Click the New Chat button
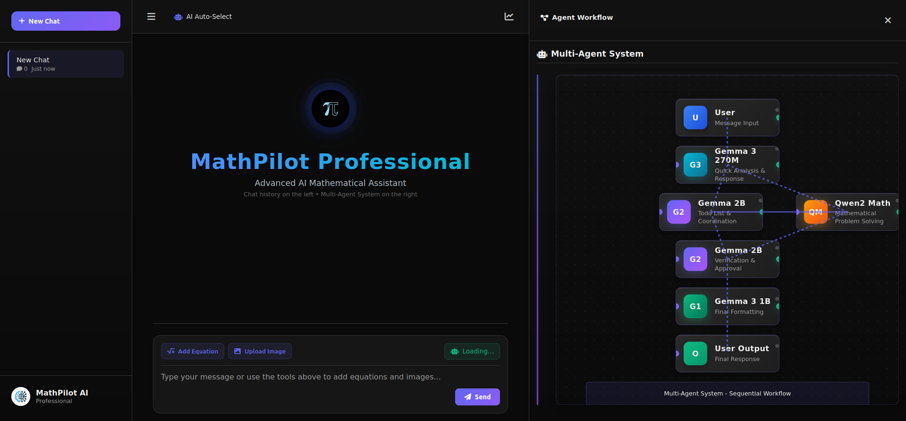The image size is (906, 421). 66,21
